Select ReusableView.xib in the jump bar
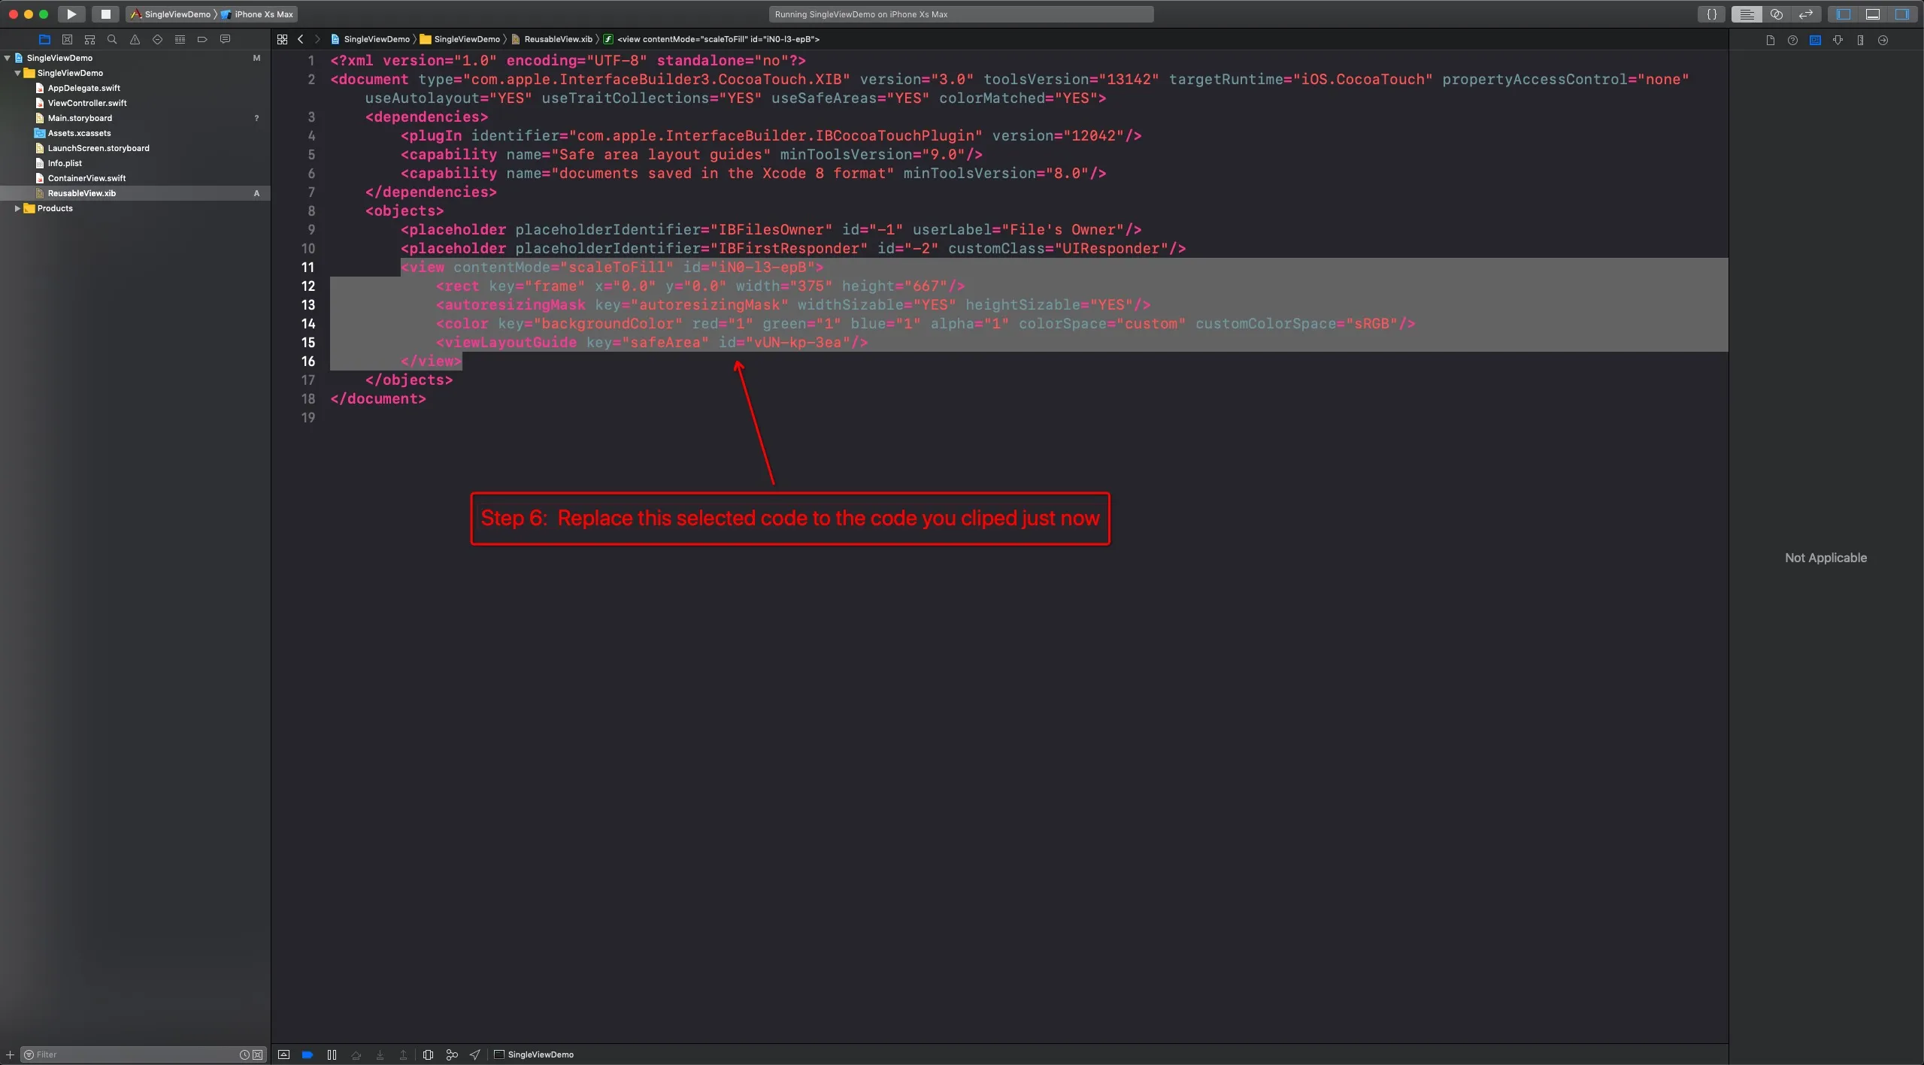This screenshot has height=1065, width=1924. (557, 39)
